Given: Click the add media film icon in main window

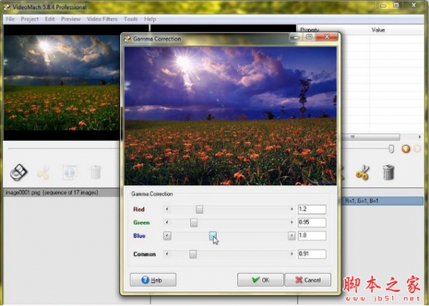Looking at the screenshot, I should [x=19, y=172].
